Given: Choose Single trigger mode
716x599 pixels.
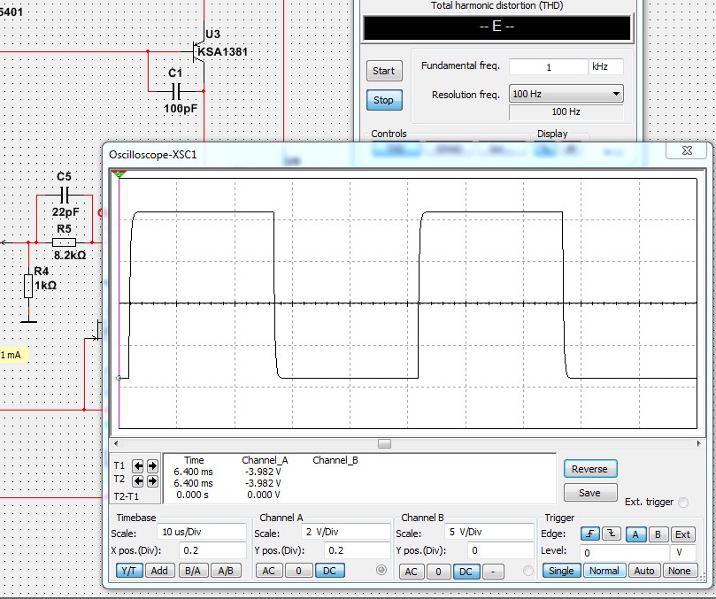Looking at the screenshot, I should pos(561,571).
